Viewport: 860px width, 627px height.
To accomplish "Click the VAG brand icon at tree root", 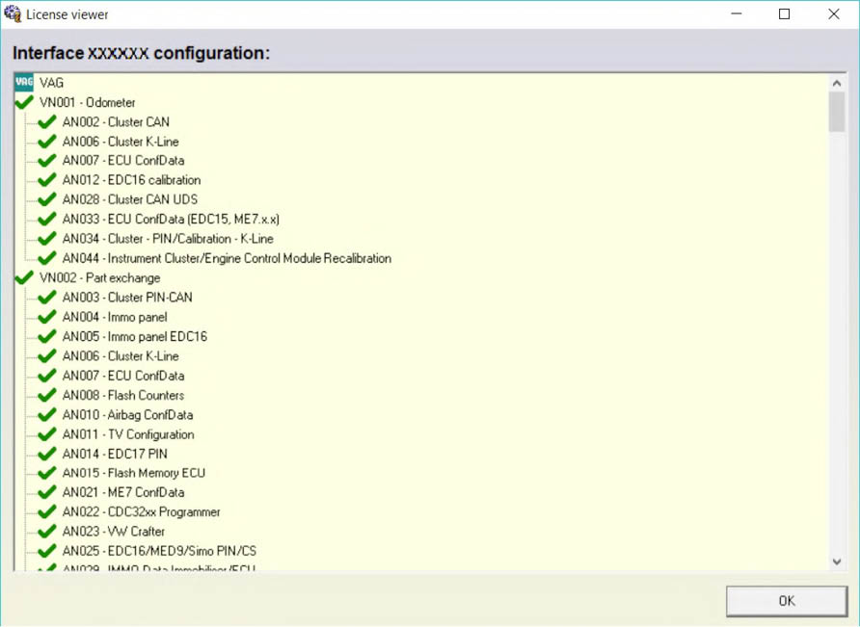I will tap(24, 83).
